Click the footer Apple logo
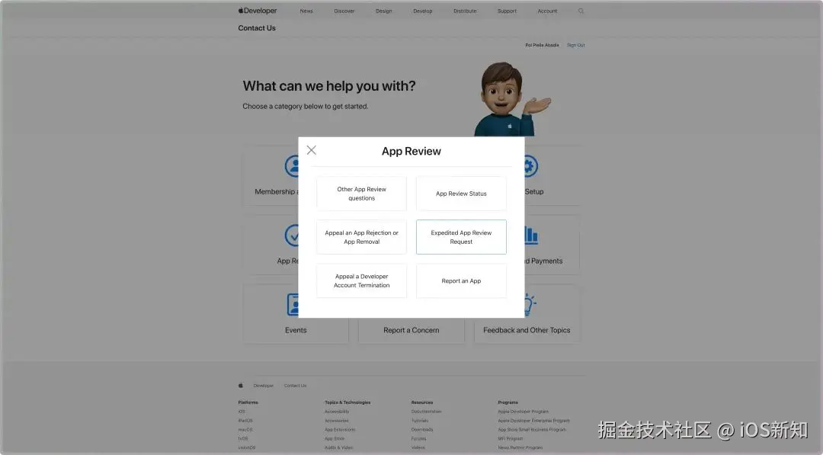823x455 pixels. (241, 385)
